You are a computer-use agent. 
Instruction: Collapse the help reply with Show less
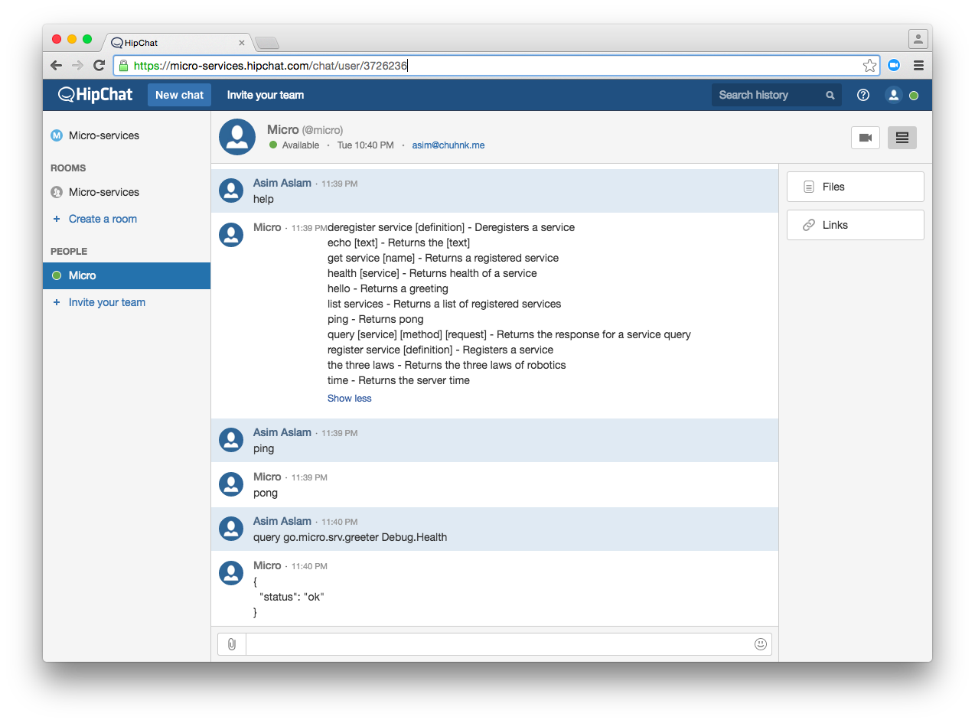tap(350, 399)
